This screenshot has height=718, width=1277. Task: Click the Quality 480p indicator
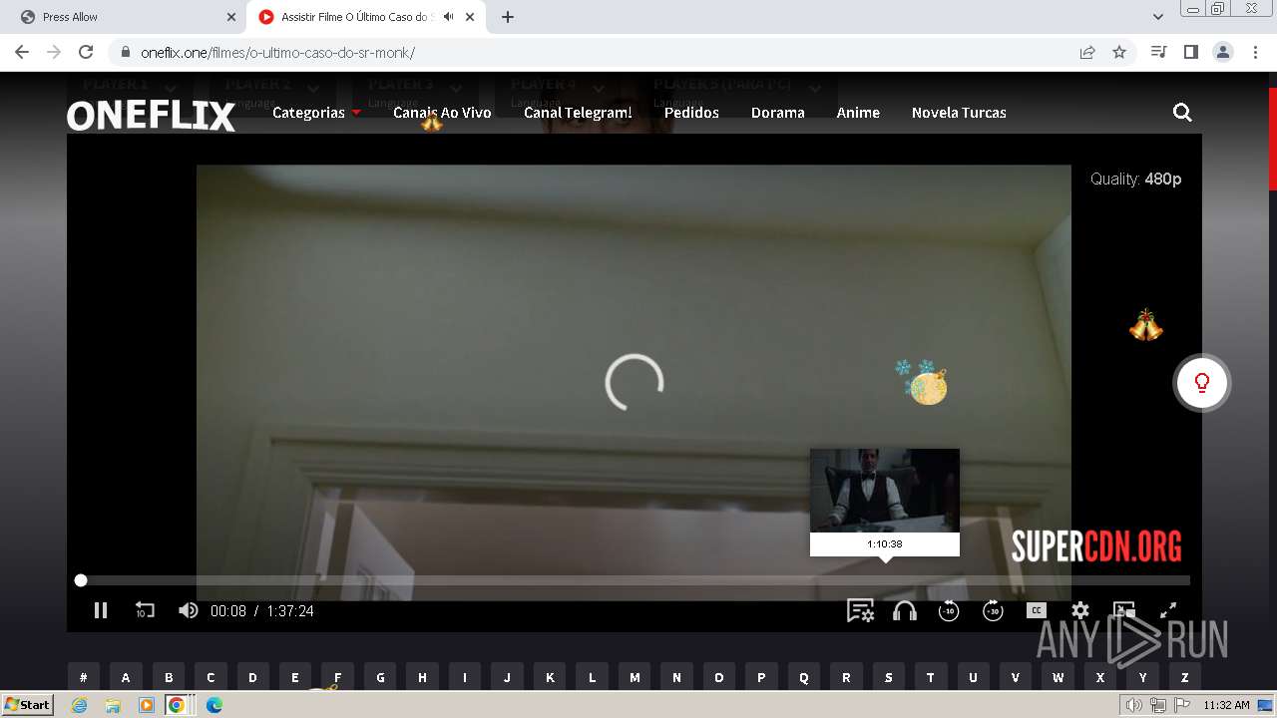(1135, 179)
